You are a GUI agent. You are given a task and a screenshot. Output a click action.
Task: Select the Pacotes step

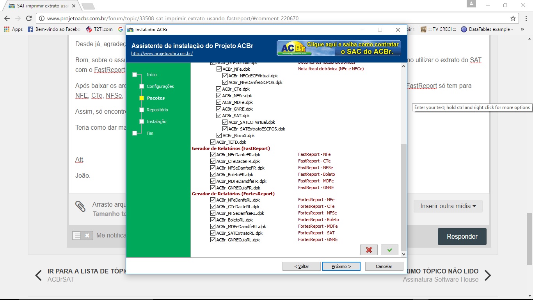point(156,98)
